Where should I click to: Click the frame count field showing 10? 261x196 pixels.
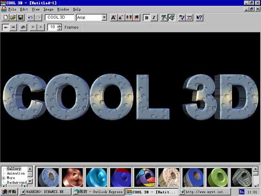52,27
